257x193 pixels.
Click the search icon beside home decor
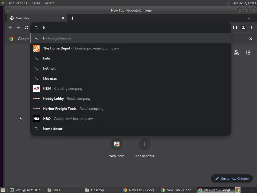(x=36, y=129)
